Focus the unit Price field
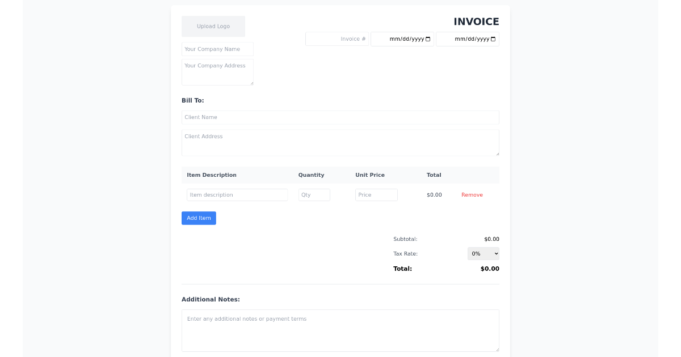 [x=376, y=195]
